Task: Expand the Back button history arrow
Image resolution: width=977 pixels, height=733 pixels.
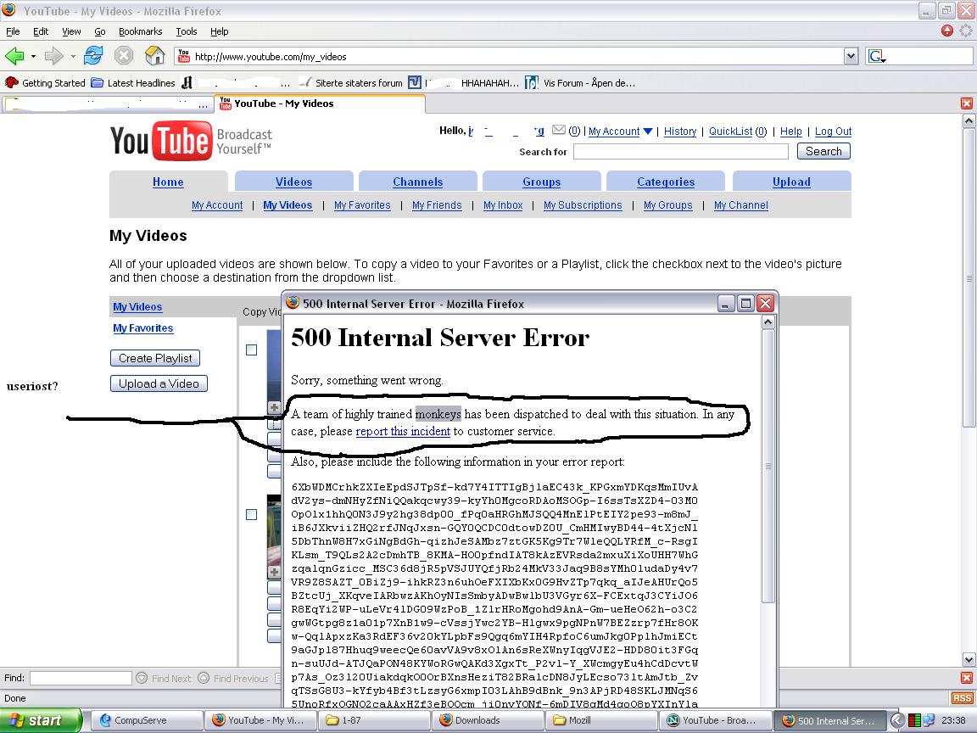Action: (x=33, y=57)
